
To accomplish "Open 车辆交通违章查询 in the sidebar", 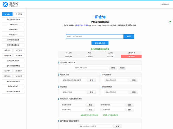I will click(x=13, y=45).
